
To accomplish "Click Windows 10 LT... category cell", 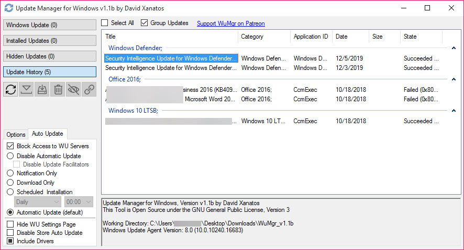I will click(263, 121).
